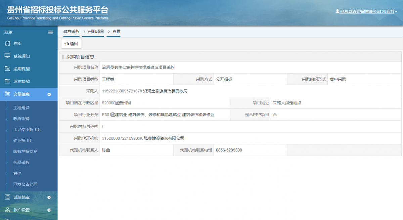Click the 帐户设置 account icon

pyautogui.click(x=7, y=210)
